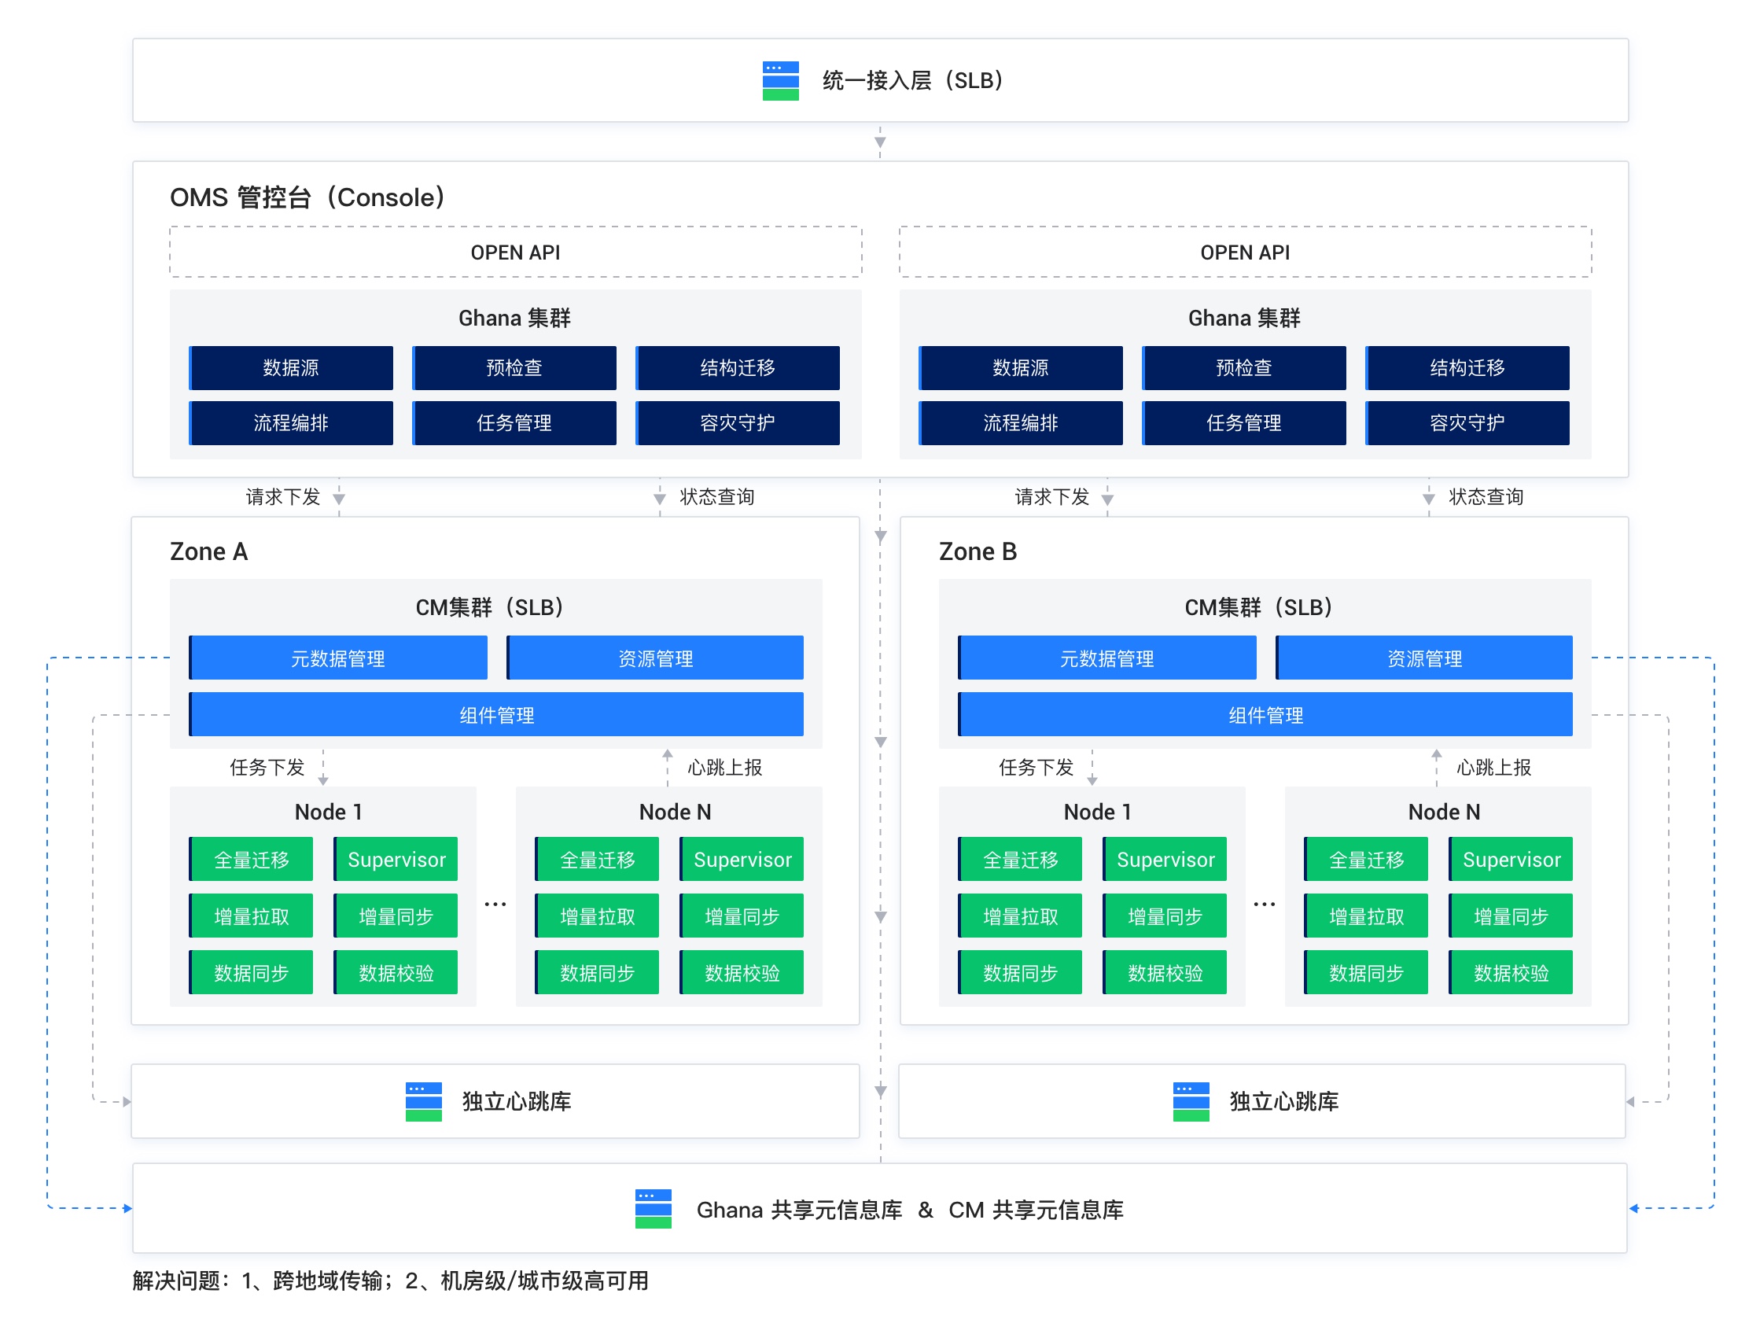This screenshot has height=1334, width=1760.
Task: Click the 结构迁移 block in the left Ghana cluster
Action: coord(737,367)
